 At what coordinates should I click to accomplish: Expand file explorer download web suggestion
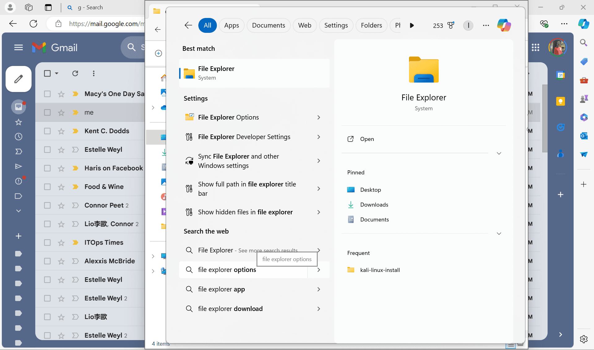(x=319, y=309)
